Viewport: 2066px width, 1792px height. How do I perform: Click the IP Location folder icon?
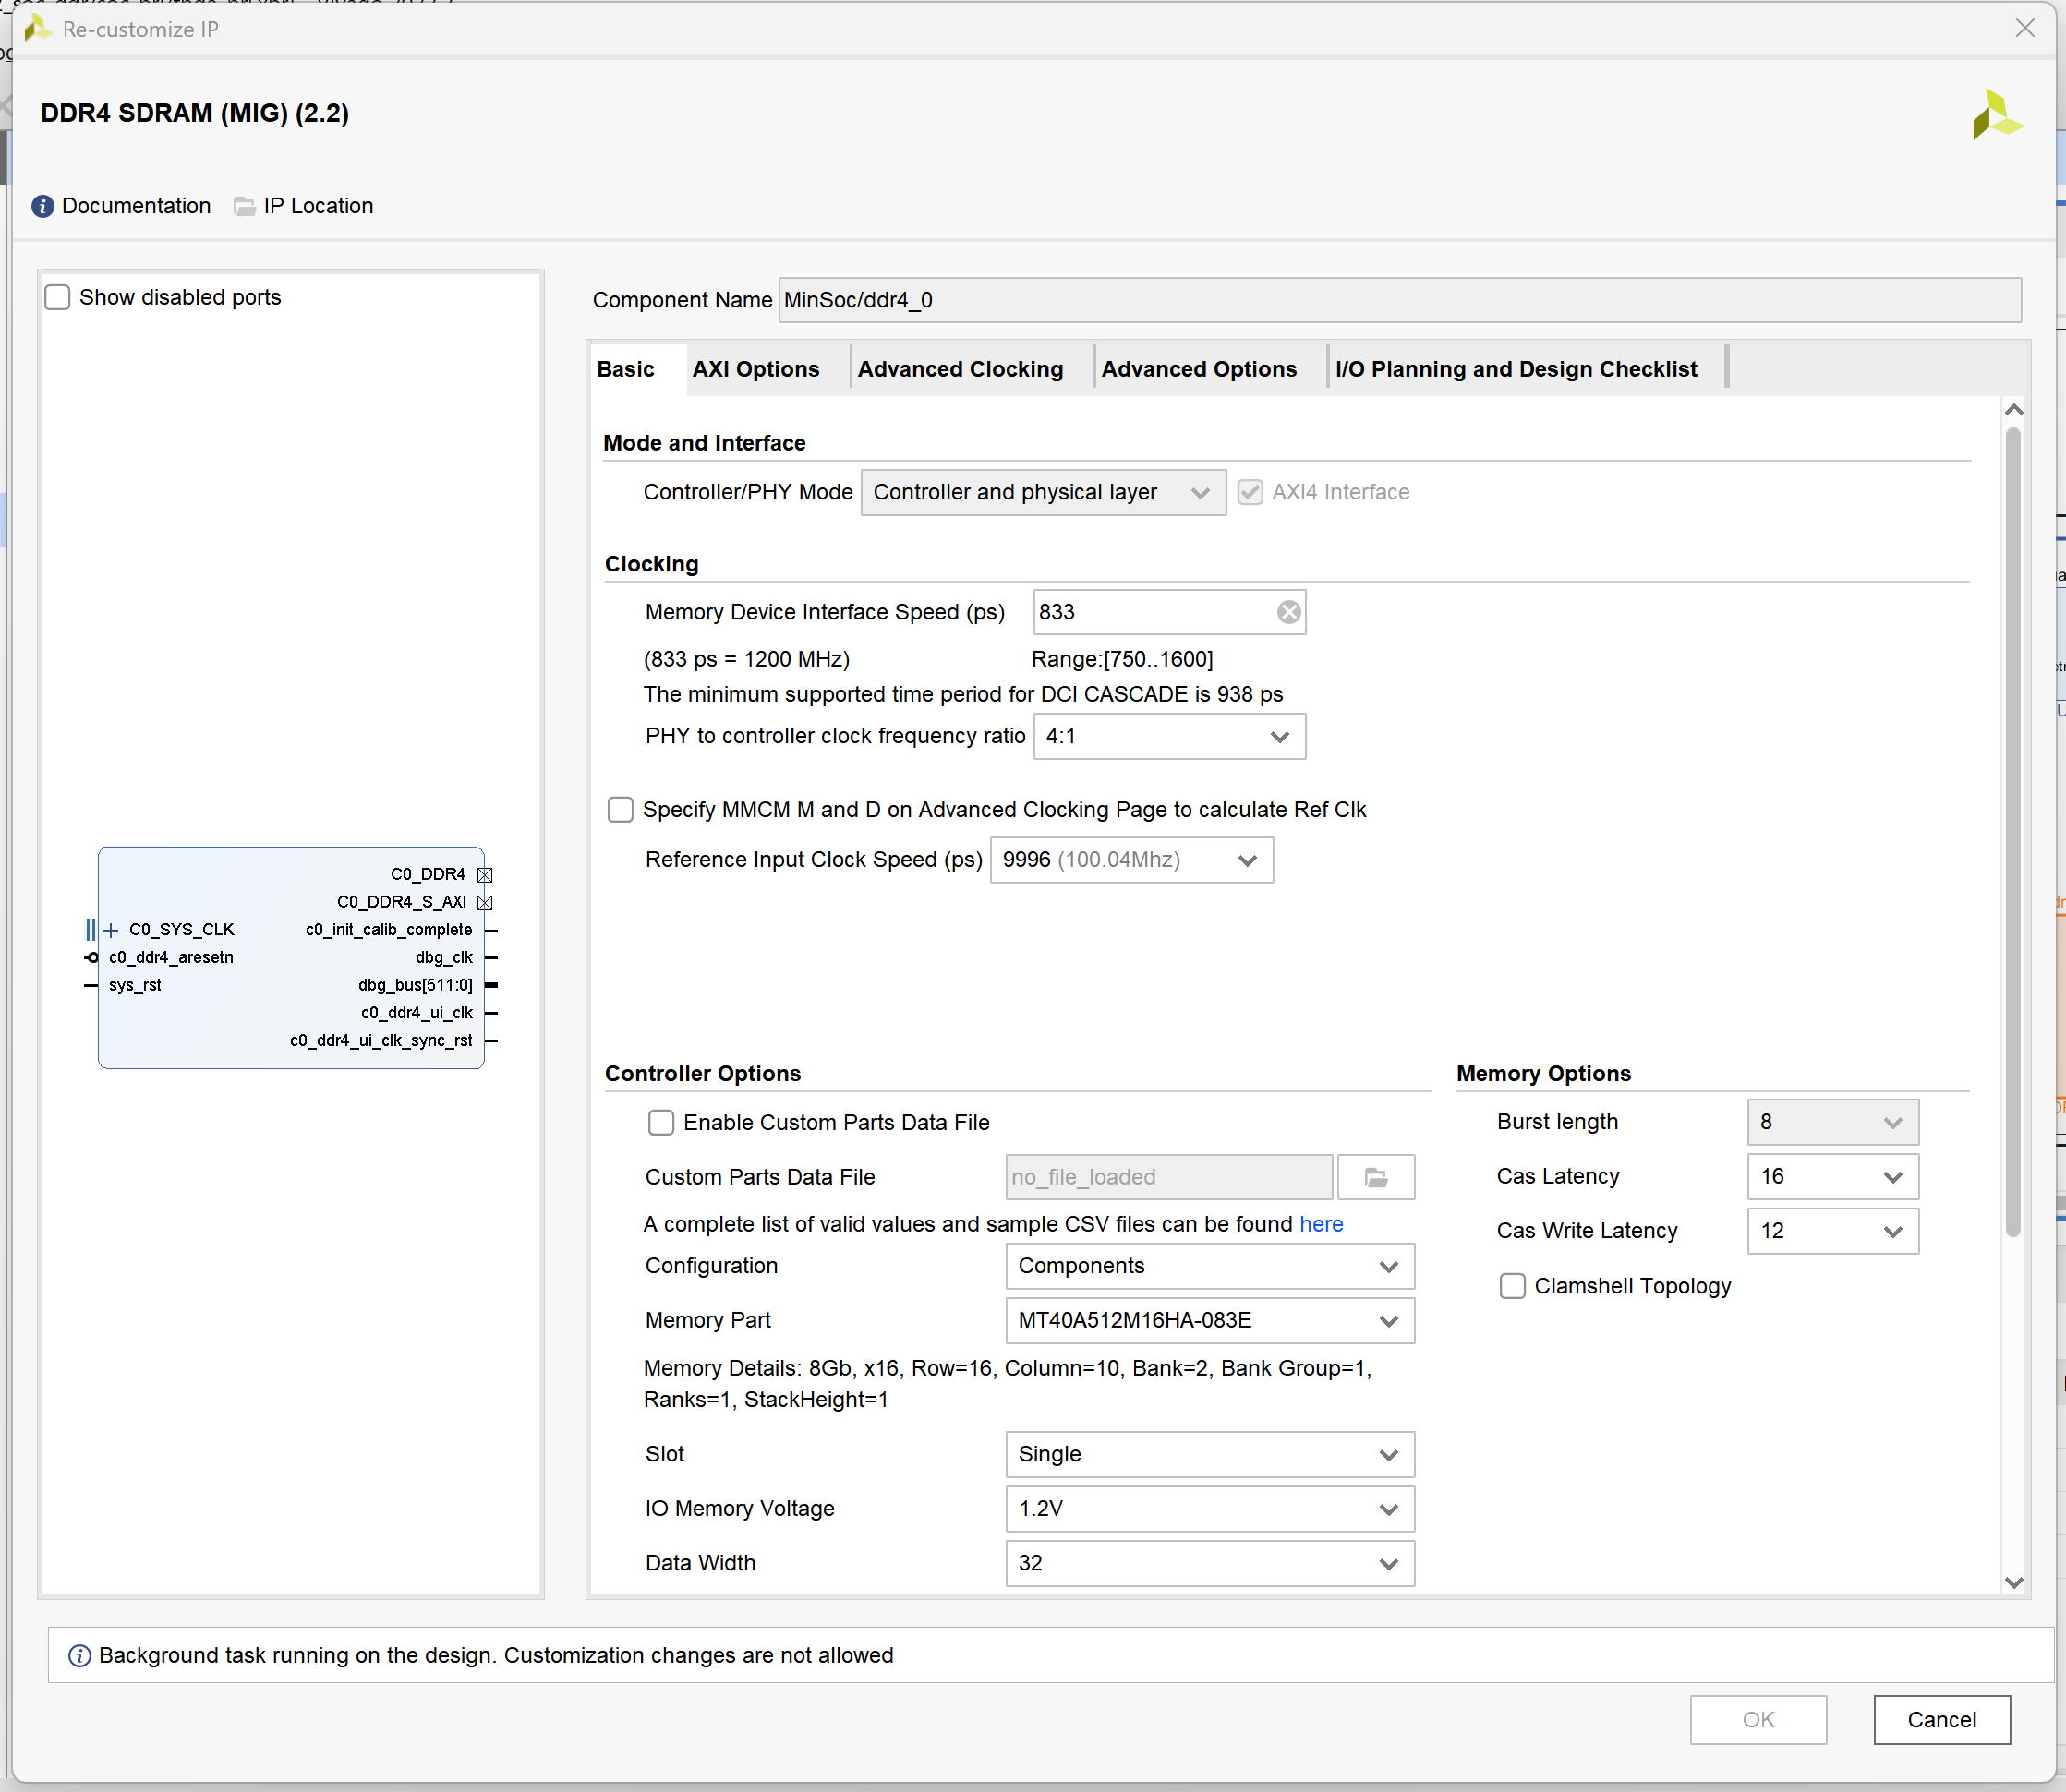tap(244, 206)
